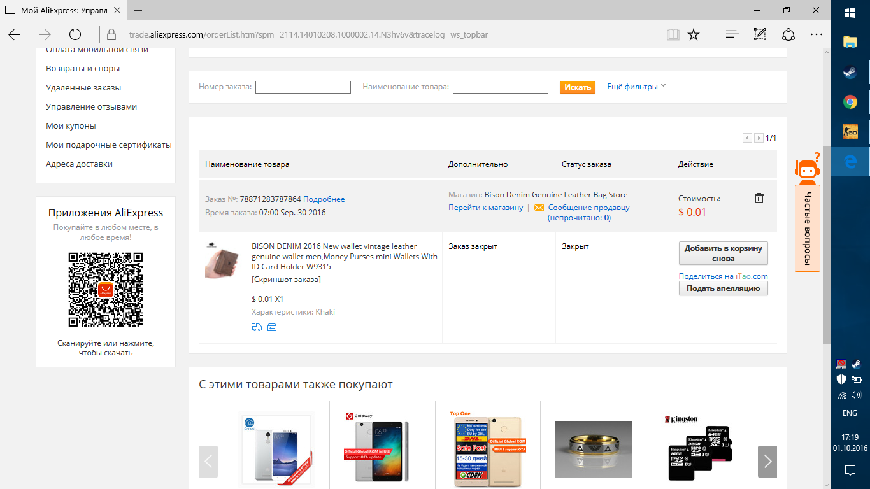Open the Edge Hub panel
The image size is (870, 489).
pyautogui.click(x=732, y=34)
